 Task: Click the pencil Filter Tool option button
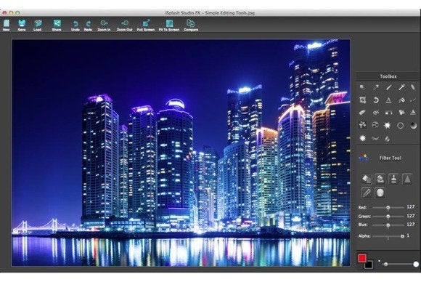pyautogui.click(x=367, y=193)
